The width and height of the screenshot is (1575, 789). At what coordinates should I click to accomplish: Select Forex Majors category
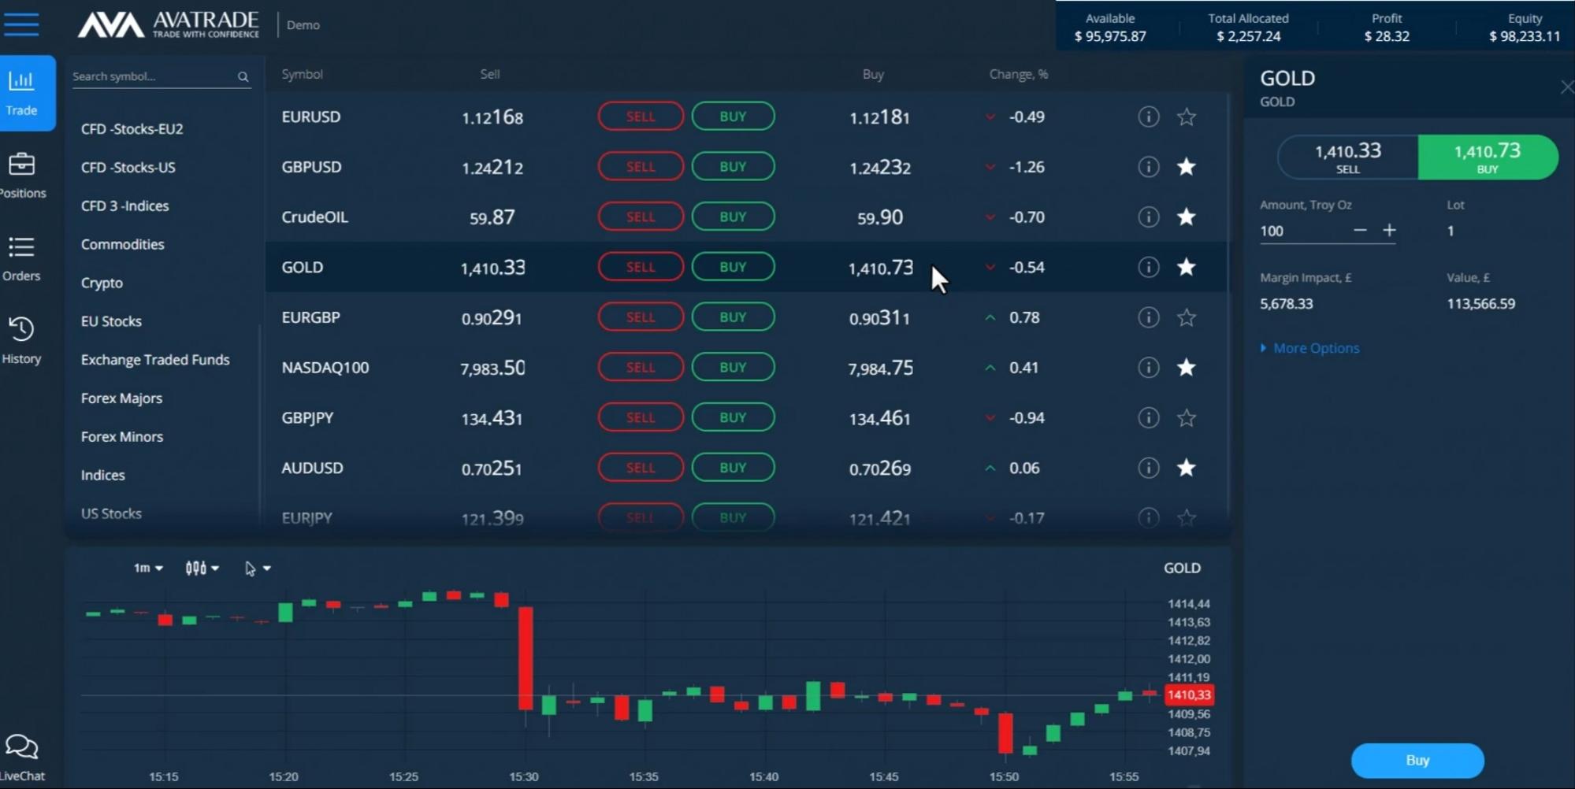[x=121, y=398]
